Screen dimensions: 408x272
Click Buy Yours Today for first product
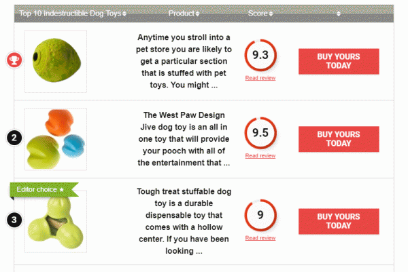coord(338,61)
